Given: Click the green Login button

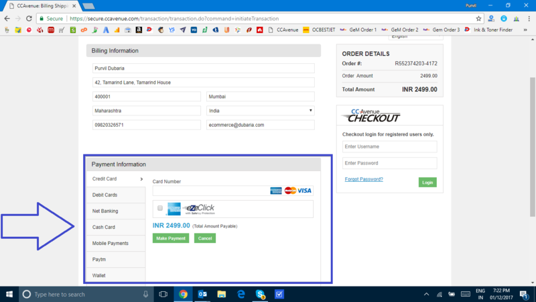Looking at the screenshot, I should tap(427, 183).
